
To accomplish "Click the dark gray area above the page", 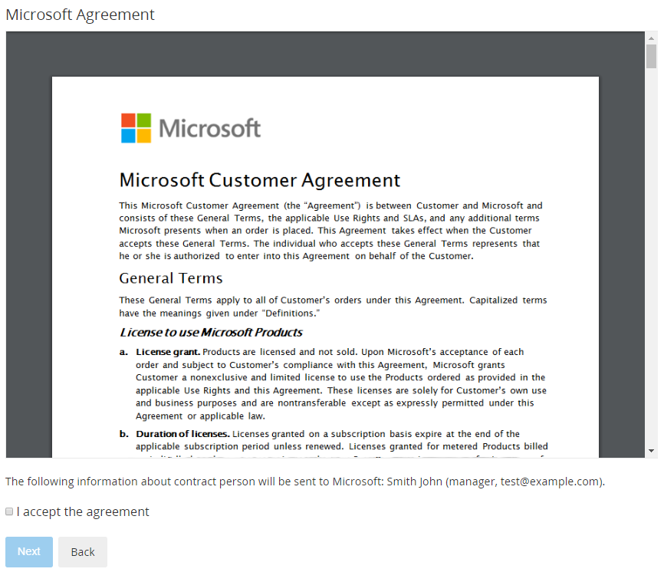I will [325, 54].
